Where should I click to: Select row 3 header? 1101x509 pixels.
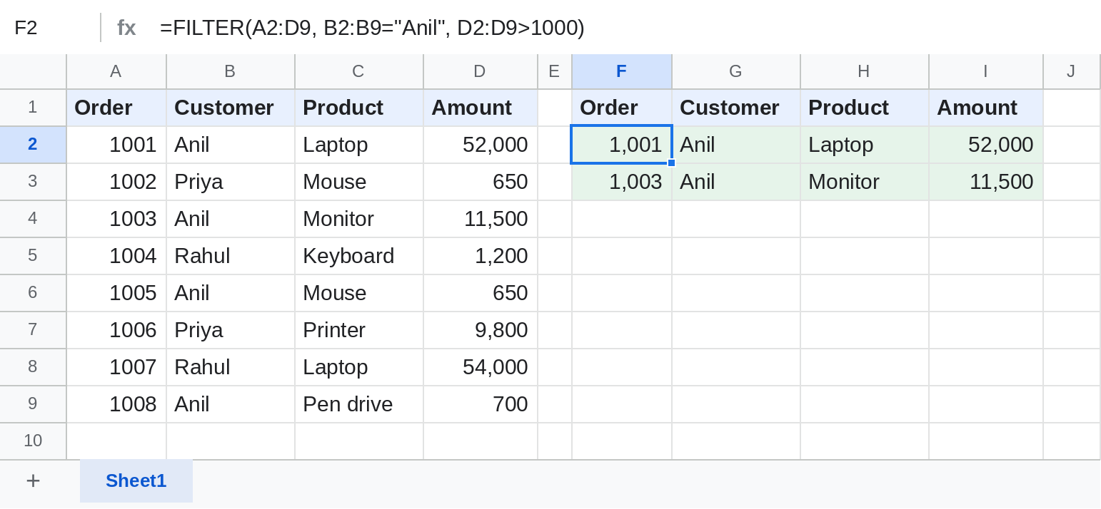tap(33, 182)
